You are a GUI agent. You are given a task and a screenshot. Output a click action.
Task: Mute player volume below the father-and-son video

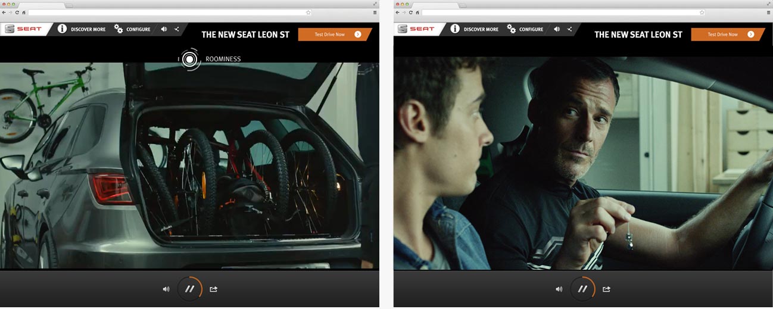[x=559, y=289]
